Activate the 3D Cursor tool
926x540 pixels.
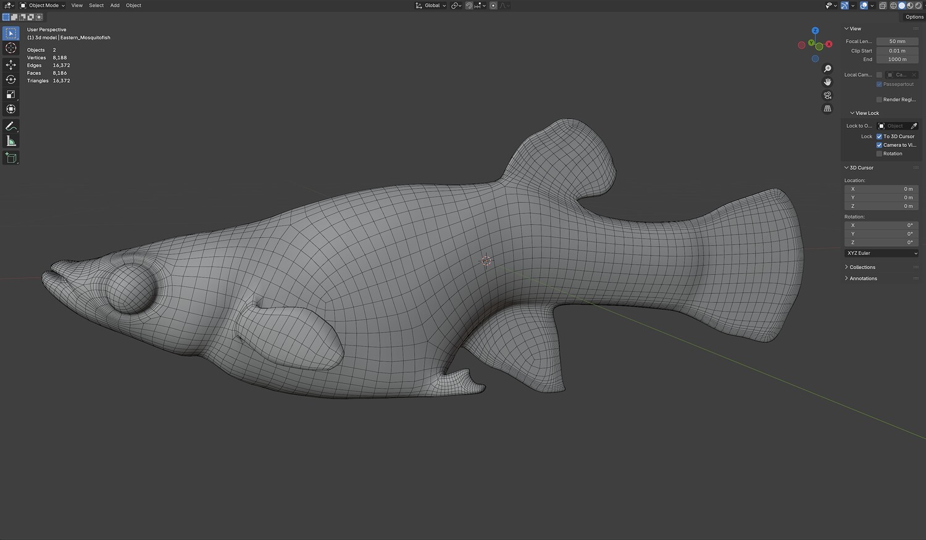(11, 48)
